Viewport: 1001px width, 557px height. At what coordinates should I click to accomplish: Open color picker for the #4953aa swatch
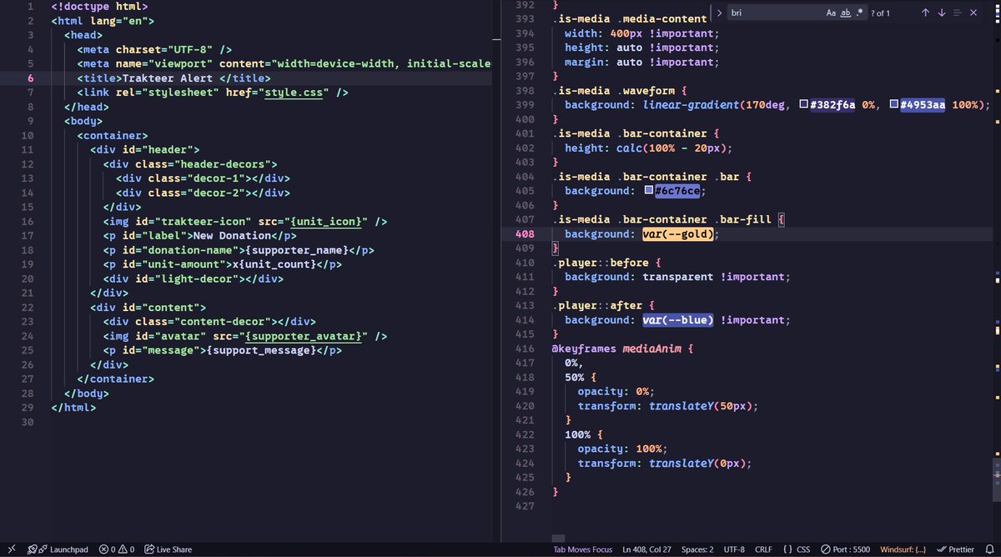[x=894, y=105]
